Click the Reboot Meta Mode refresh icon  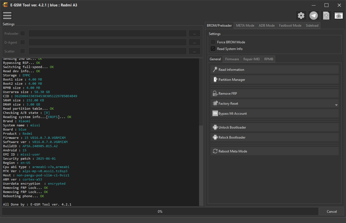point(215,151)
